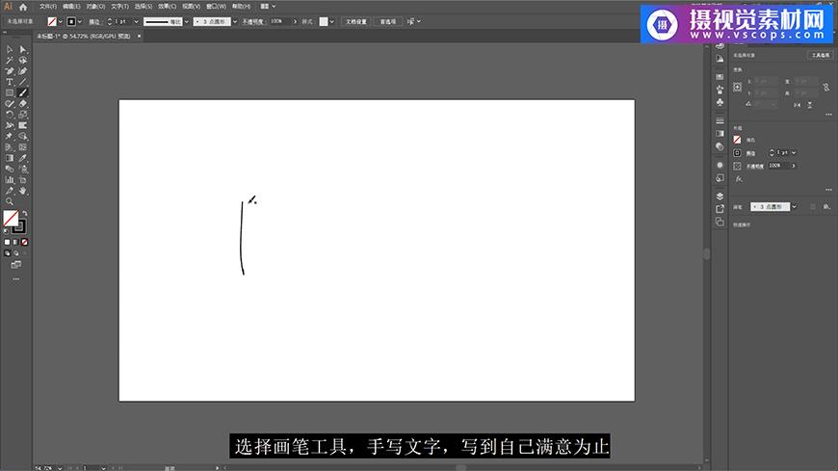The height and width of the screenshot is (471, 838).
Task: Open graphic style dropdown in control bar
Action: click(331, 22)
